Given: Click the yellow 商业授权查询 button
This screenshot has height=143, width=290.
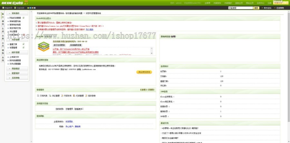Looking at the screenshot, I should point(144,72).
